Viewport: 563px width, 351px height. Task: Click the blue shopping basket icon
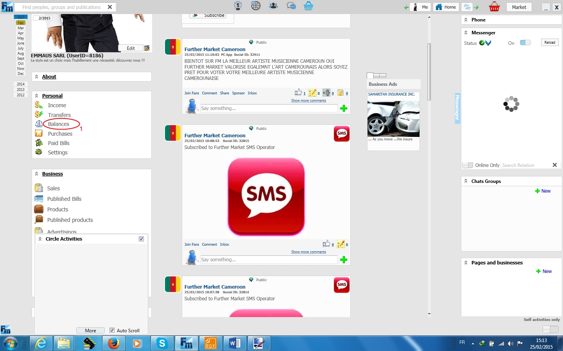pyautogui.click(x=308, y=6)
